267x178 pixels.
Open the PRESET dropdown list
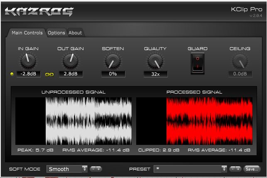(x=190, y=169)
